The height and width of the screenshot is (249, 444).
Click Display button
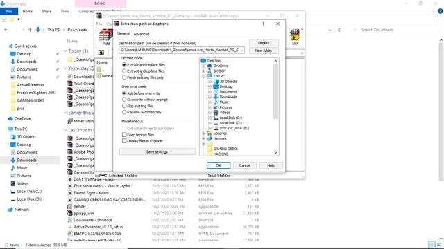(264, 43)
